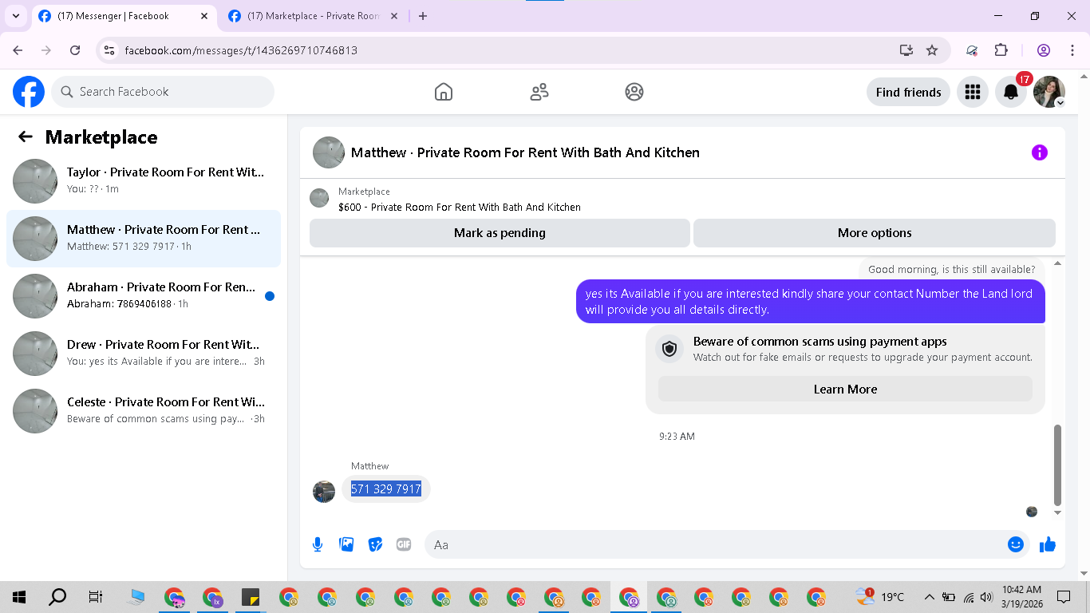Image resolution: width=1090 pixels, height=613 pixels.
Task: Click the address bar URL
Action: click(x=241, y=50)
